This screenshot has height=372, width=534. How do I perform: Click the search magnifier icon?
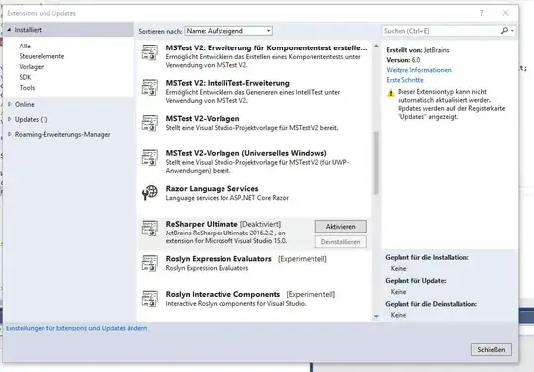point(504,31)
